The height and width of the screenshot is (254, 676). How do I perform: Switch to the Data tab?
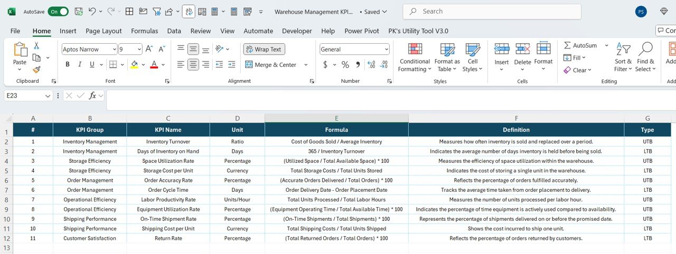coord(174,31)
